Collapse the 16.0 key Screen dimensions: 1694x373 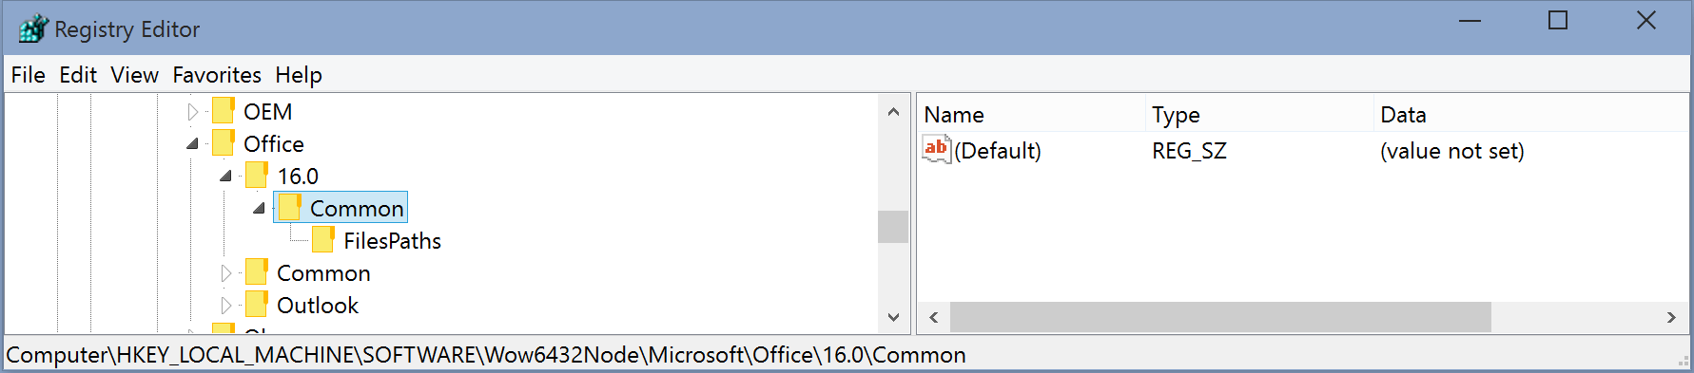click(225, 177)
